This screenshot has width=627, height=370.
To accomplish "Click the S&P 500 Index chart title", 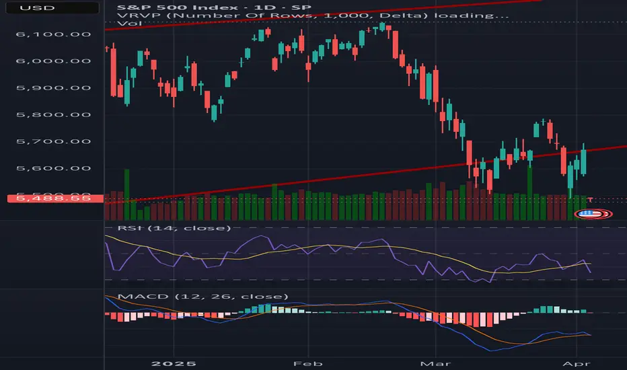I will pos(214,7).
